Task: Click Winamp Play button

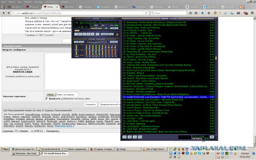Action: click(80, 34)
